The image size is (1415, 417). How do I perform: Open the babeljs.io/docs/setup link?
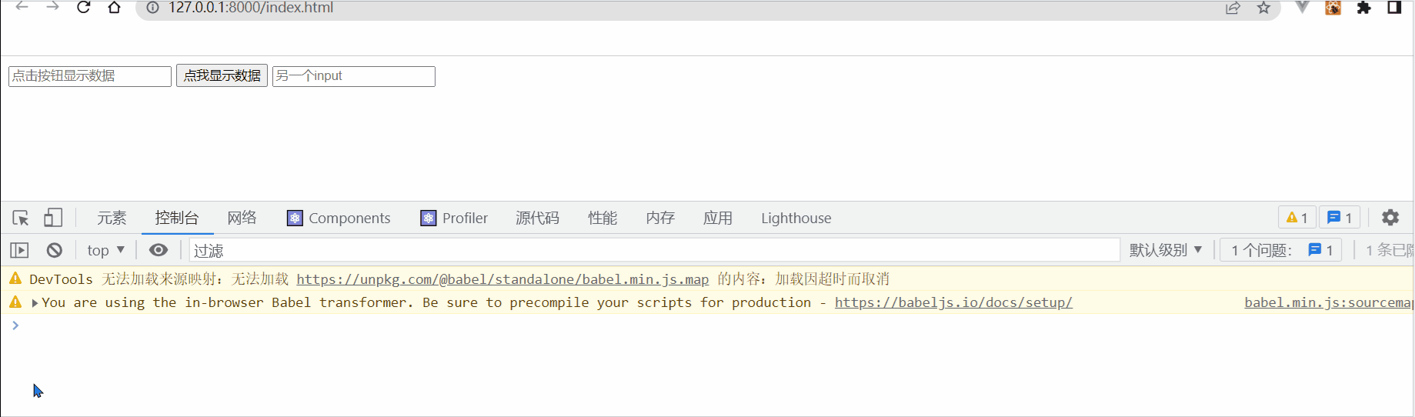(x=953, y=302)
